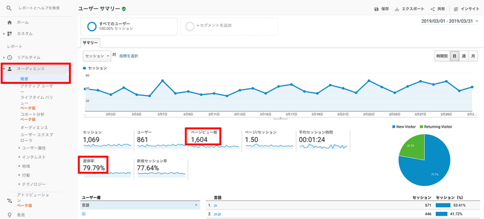Click the ページビュー数 1,604 tile
This screenshot has height=219, width=484.
(215, 140)
